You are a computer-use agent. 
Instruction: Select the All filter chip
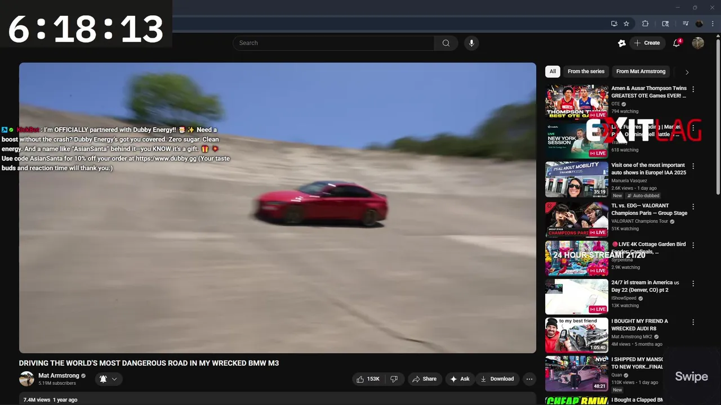click(x=553, y=71)
